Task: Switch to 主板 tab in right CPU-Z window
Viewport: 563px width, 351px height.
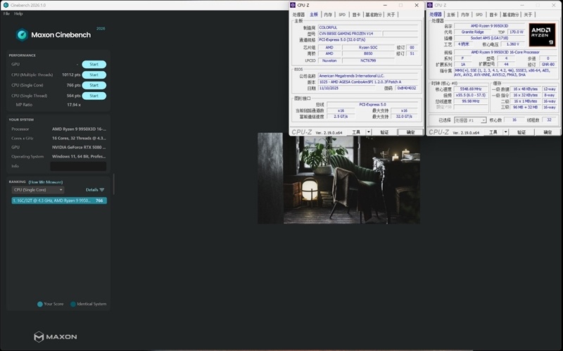Action: [x=450, y=15]
